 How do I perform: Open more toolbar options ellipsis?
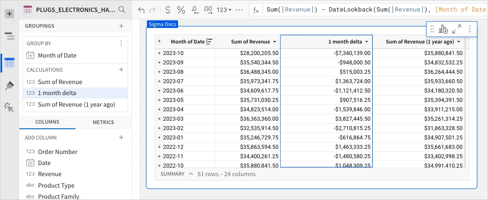click(x=239, y=10)
